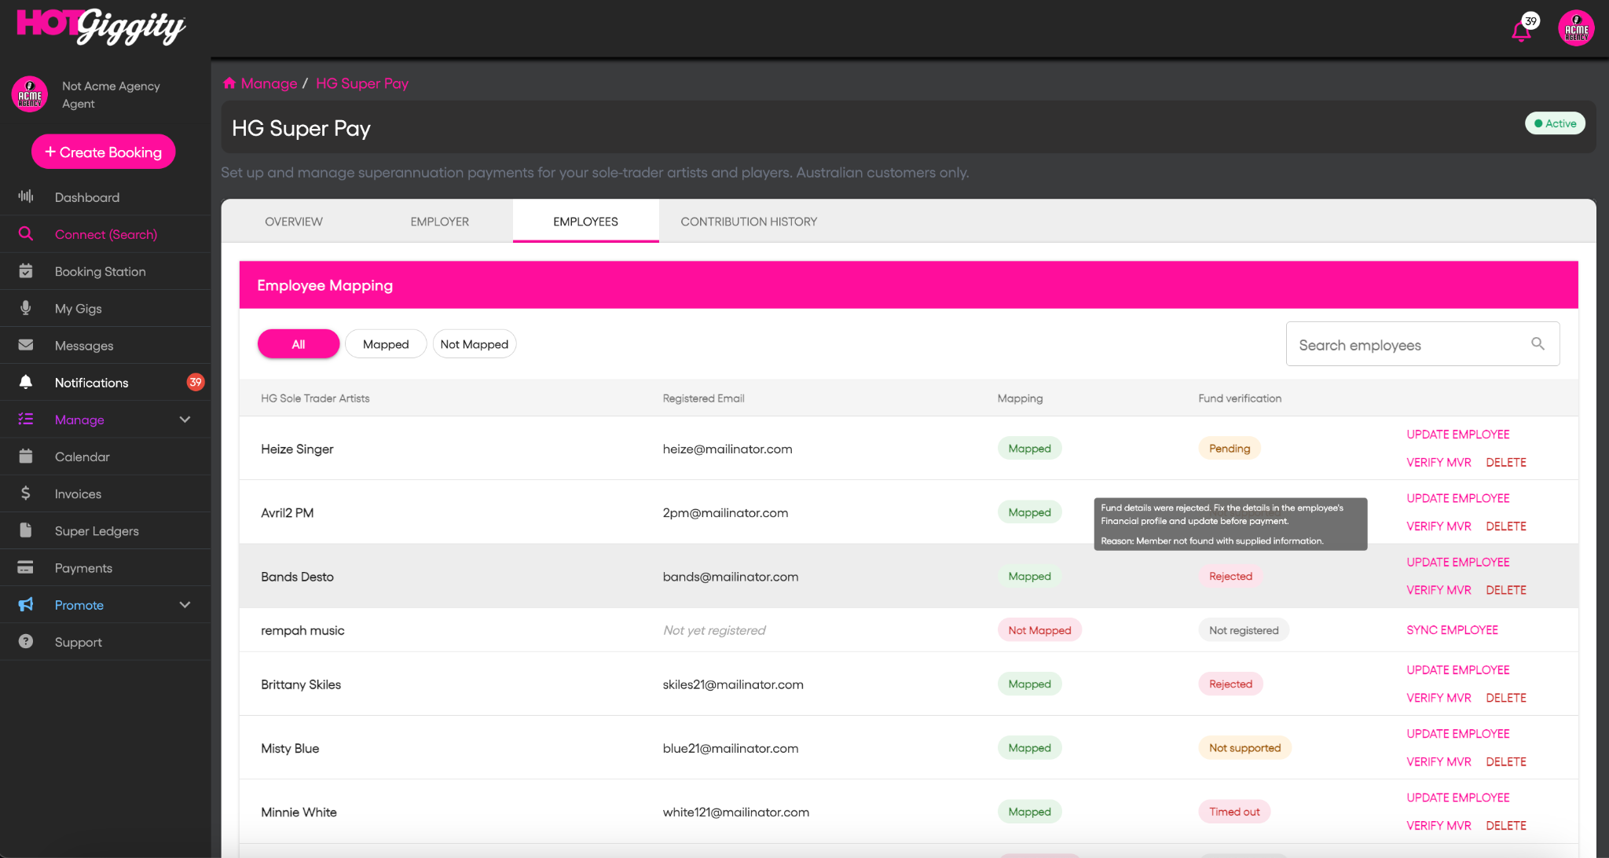Click the Support question mark icon
This screenshot has height=858, width=1609.
pyautogui.click(x=26, y=641)
